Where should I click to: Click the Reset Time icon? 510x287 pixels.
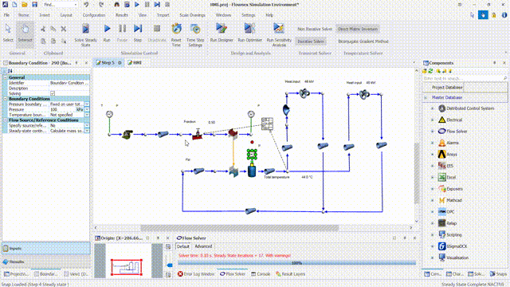click(176, 29)
